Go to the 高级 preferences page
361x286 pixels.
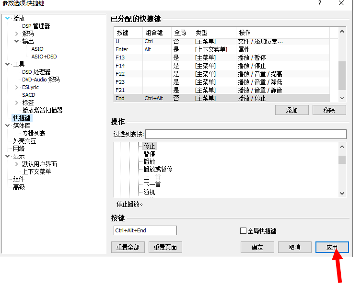(19, 187)
